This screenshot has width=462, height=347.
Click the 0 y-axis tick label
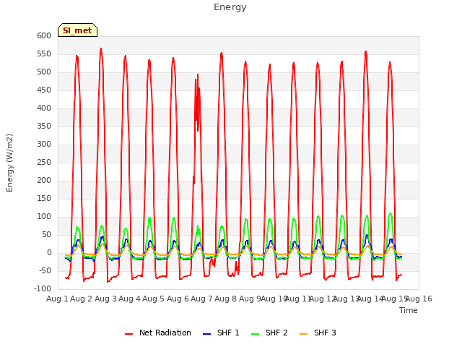click(49, 252)
